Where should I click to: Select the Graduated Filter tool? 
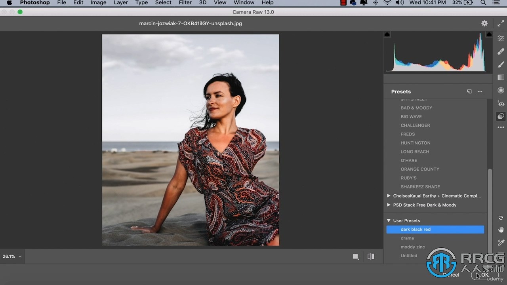click(x=501, y=77)
